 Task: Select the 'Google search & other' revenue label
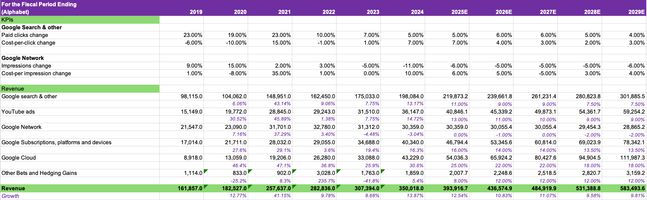tap(29, 97)
